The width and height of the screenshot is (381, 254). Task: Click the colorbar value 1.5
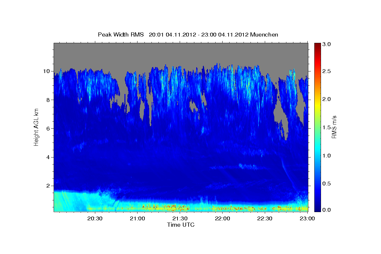[326, 127]
